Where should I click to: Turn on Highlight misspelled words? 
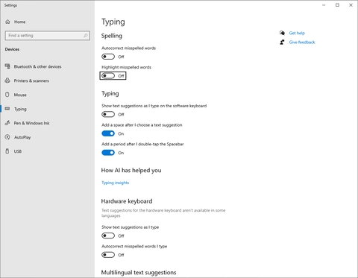click(x=108, y=76)
